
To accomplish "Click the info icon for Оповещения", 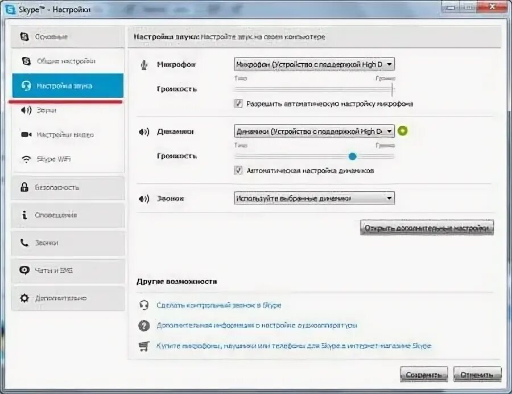I will pyautogui.click(x=24, y=215).
